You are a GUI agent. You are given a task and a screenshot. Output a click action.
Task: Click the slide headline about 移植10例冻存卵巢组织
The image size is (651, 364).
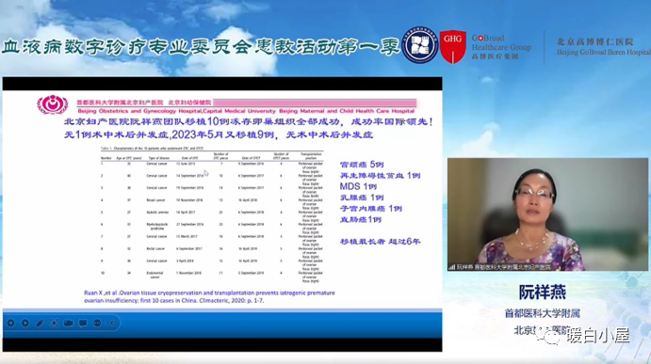click(x=249, y=122)
